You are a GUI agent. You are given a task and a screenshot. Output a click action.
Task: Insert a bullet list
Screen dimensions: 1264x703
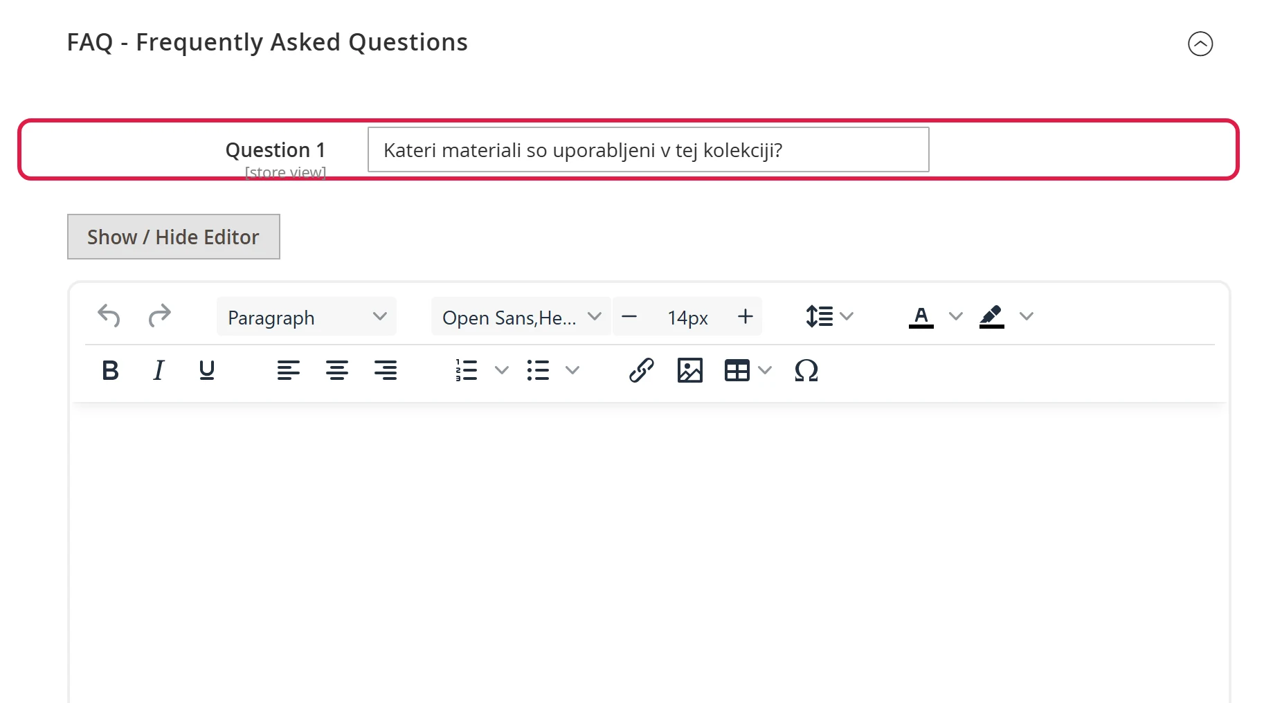(x=538, y=370)
